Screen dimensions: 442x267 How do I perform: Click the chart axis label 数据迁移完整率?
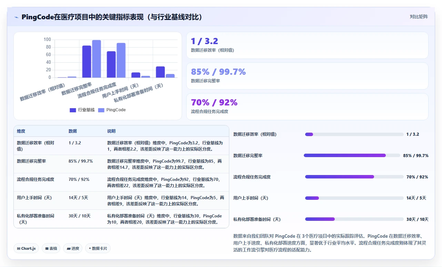tap(77, 89)
